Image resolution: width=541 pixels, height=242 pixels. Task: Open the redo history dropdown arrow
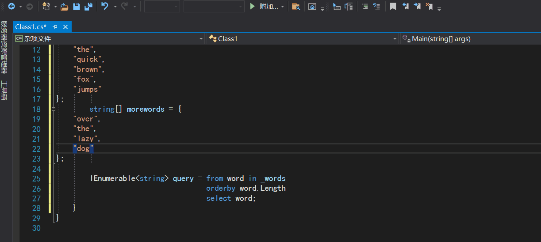coord(134,7)
